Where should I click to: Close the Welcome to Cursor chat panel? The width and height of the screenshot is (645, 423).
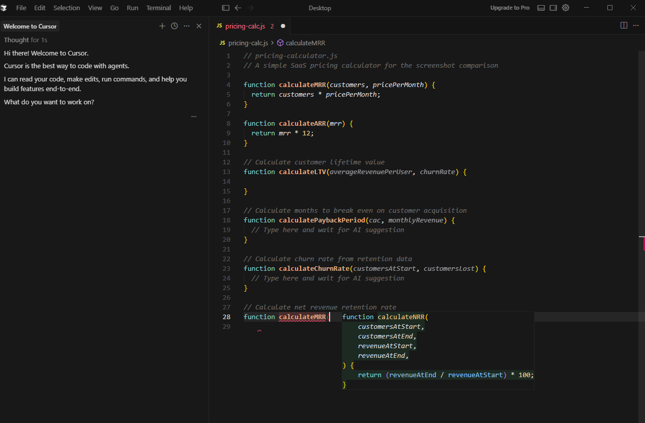(199, 26)
